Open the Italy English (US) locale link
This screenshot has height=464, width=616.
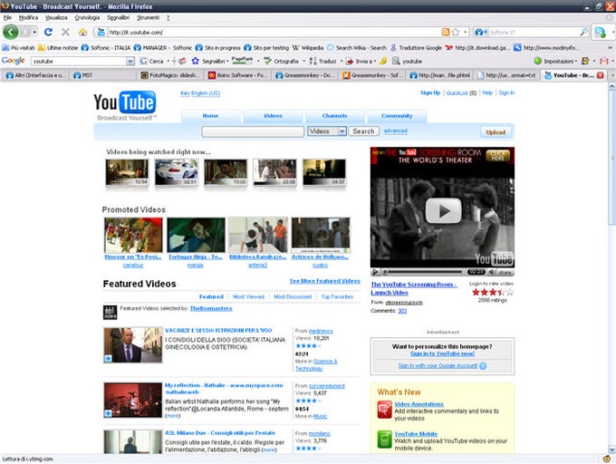tap(200, 93)
